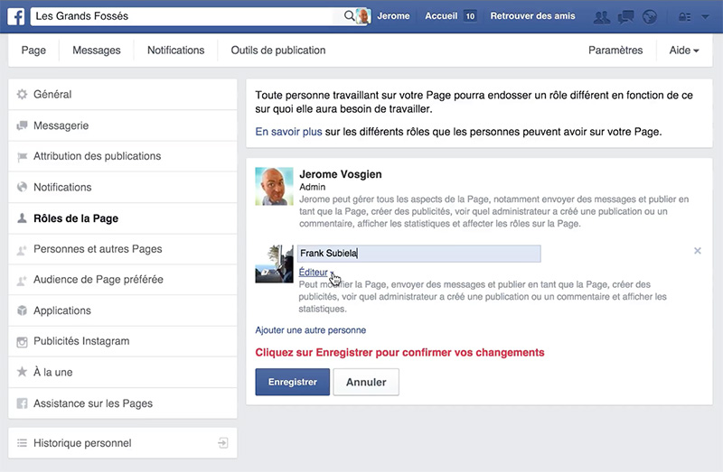Open En savoir plus link
Screen dimensions: 723x472
point(288,132)
